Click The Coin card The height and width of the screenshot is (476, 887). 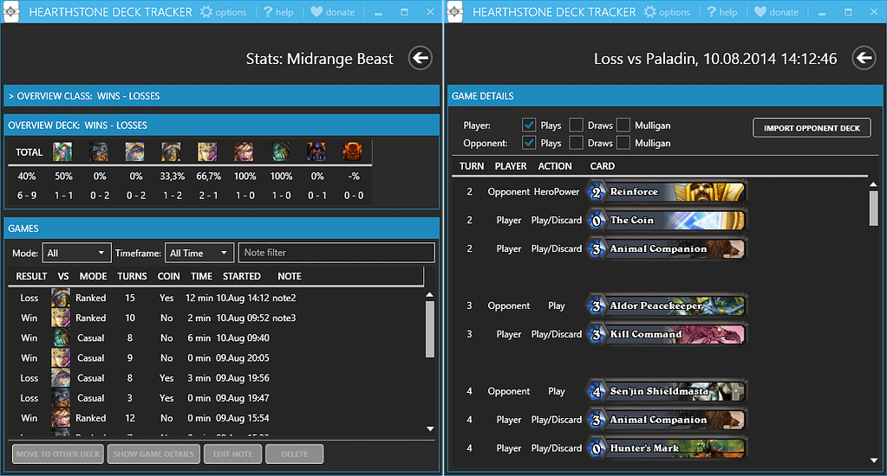click(667, 220)
